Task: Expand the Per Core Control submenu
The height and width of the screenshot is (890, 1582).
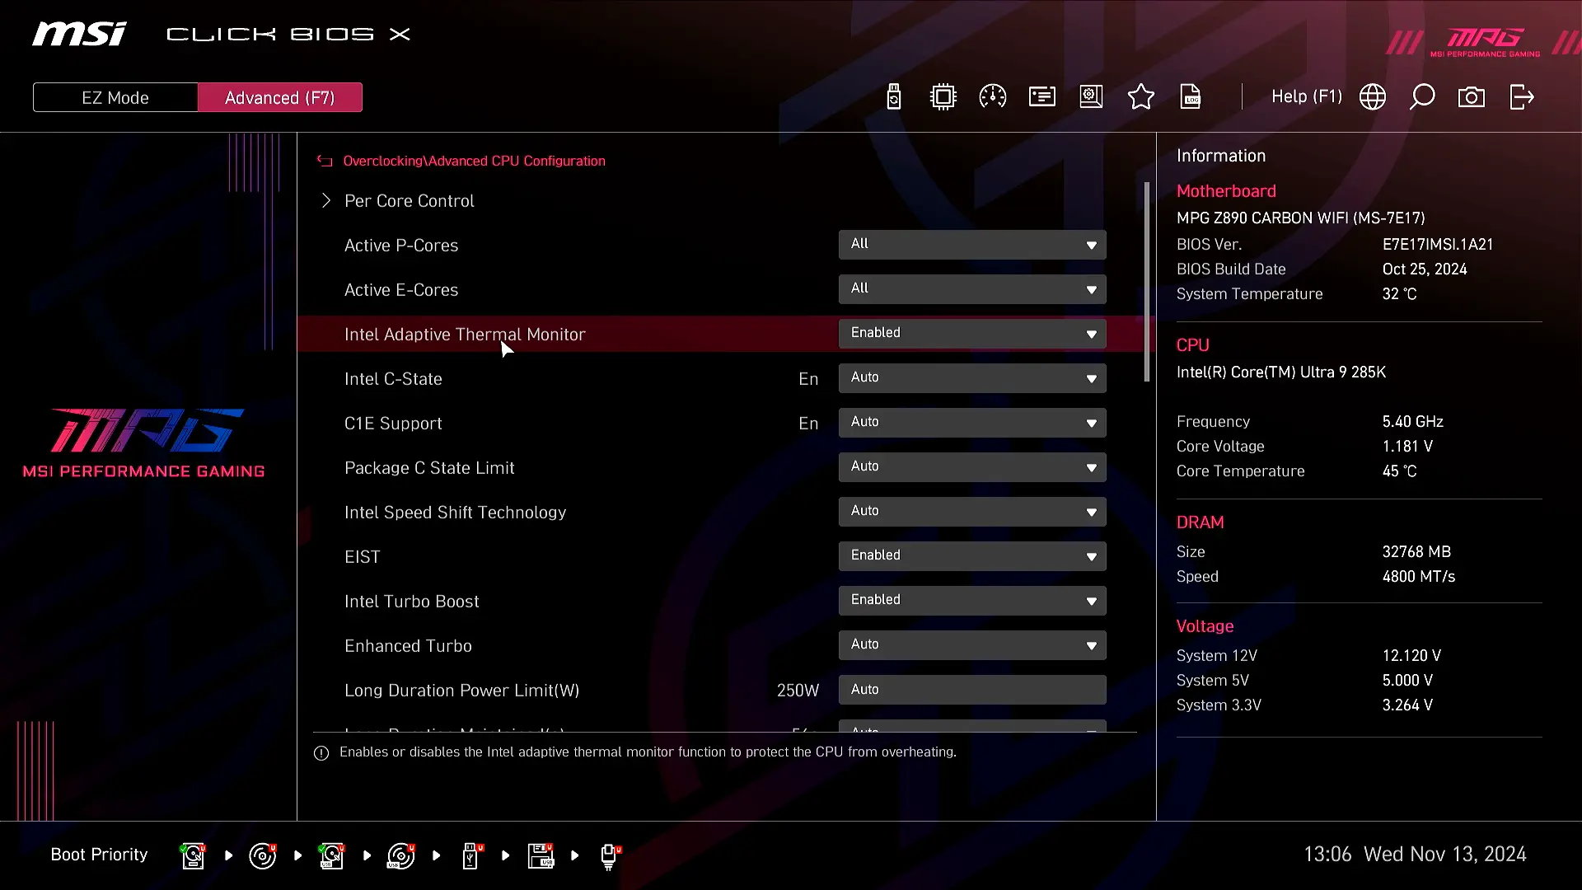Action: tap(409, 201)
